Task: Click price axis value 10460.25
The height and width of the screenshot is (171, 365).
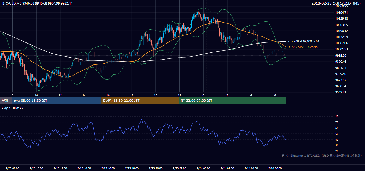Action: pyautogui.click(x=342, y=6)
